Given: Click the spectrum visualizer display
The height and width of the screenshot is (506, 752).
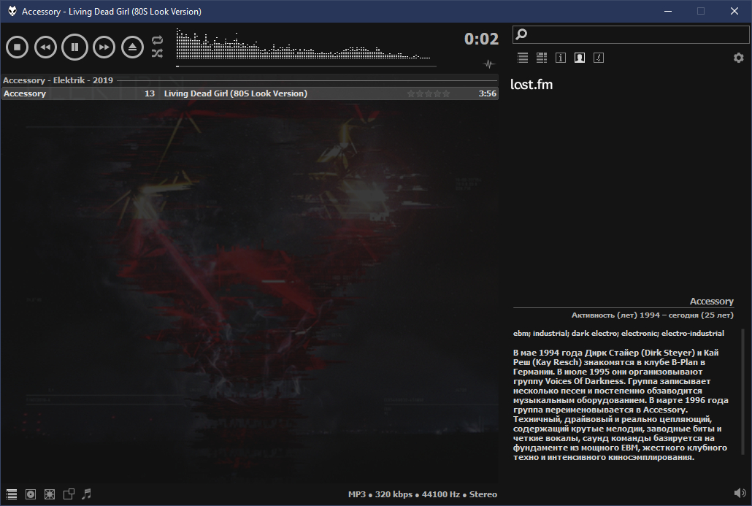Looking at the screenshot, I should 303,44.
